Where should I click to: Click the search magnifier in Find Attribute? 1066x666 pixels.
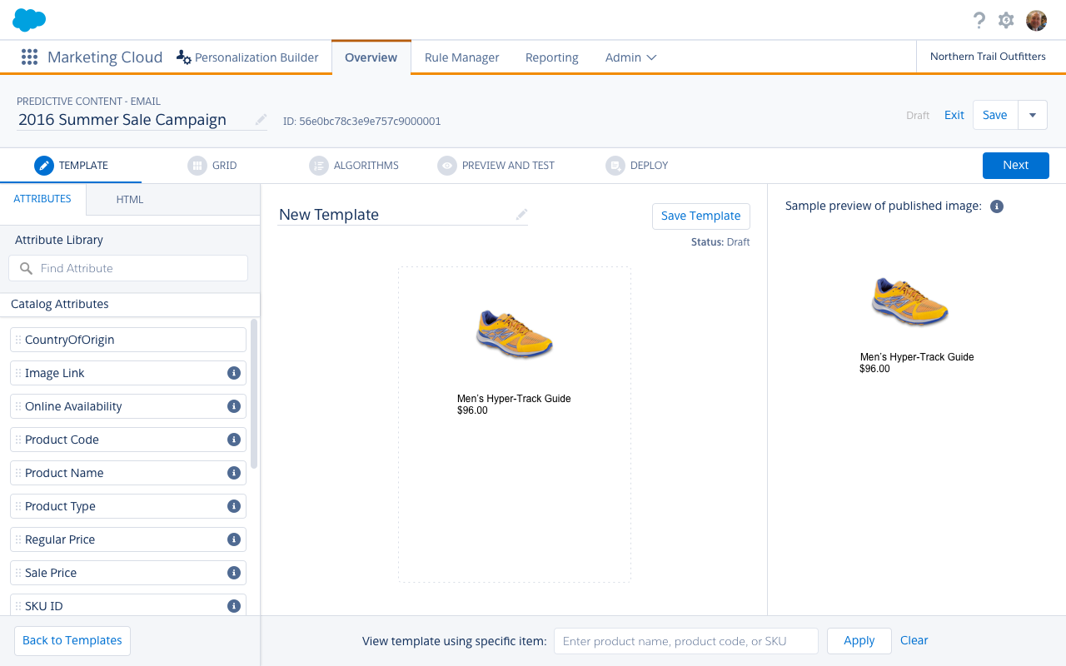[x=26, y=268]
